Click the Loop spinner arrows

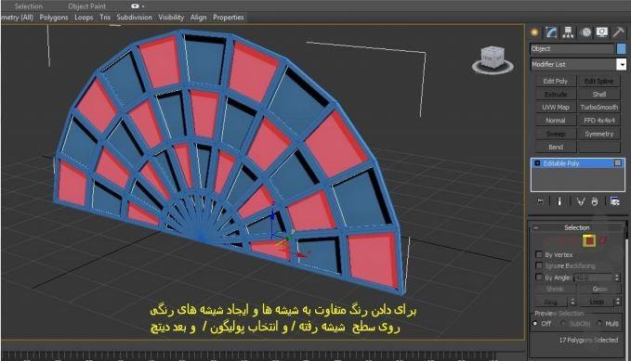point(617,302)
